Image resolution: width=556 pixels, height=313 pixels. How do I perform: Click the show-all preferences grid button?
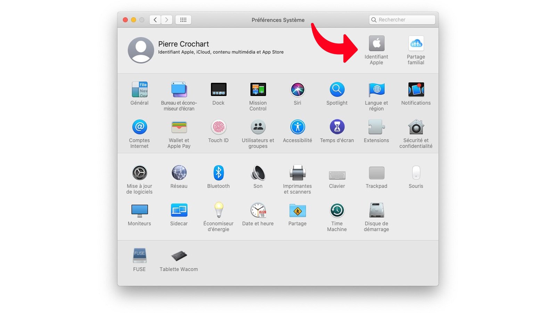(x=183, y=20)
